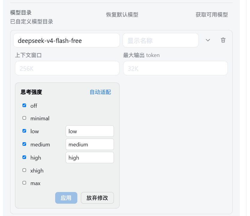Click the 上下文窗口 label
This screenshot has width=250, height=216.
(28, 55)
